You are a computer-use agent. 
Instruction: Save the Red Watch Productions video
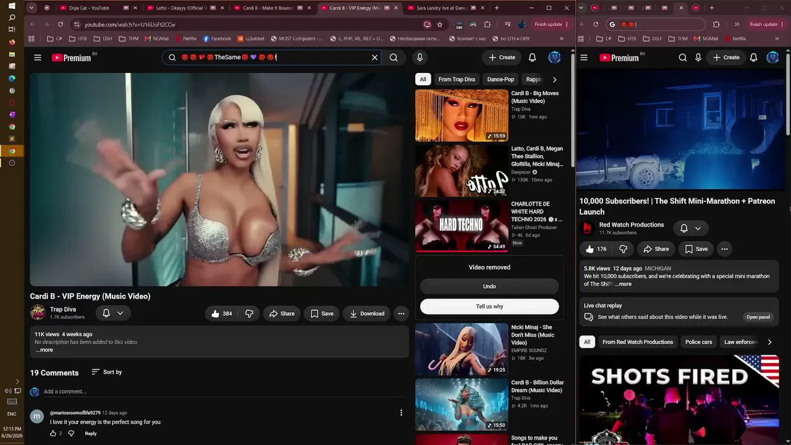point(696,249)
